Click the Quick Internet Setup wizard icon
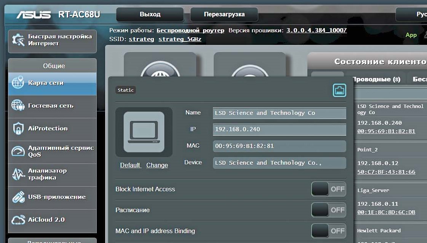Image resolution: width=427 pixels, height=243 pixels. click(x=18, y=40)
